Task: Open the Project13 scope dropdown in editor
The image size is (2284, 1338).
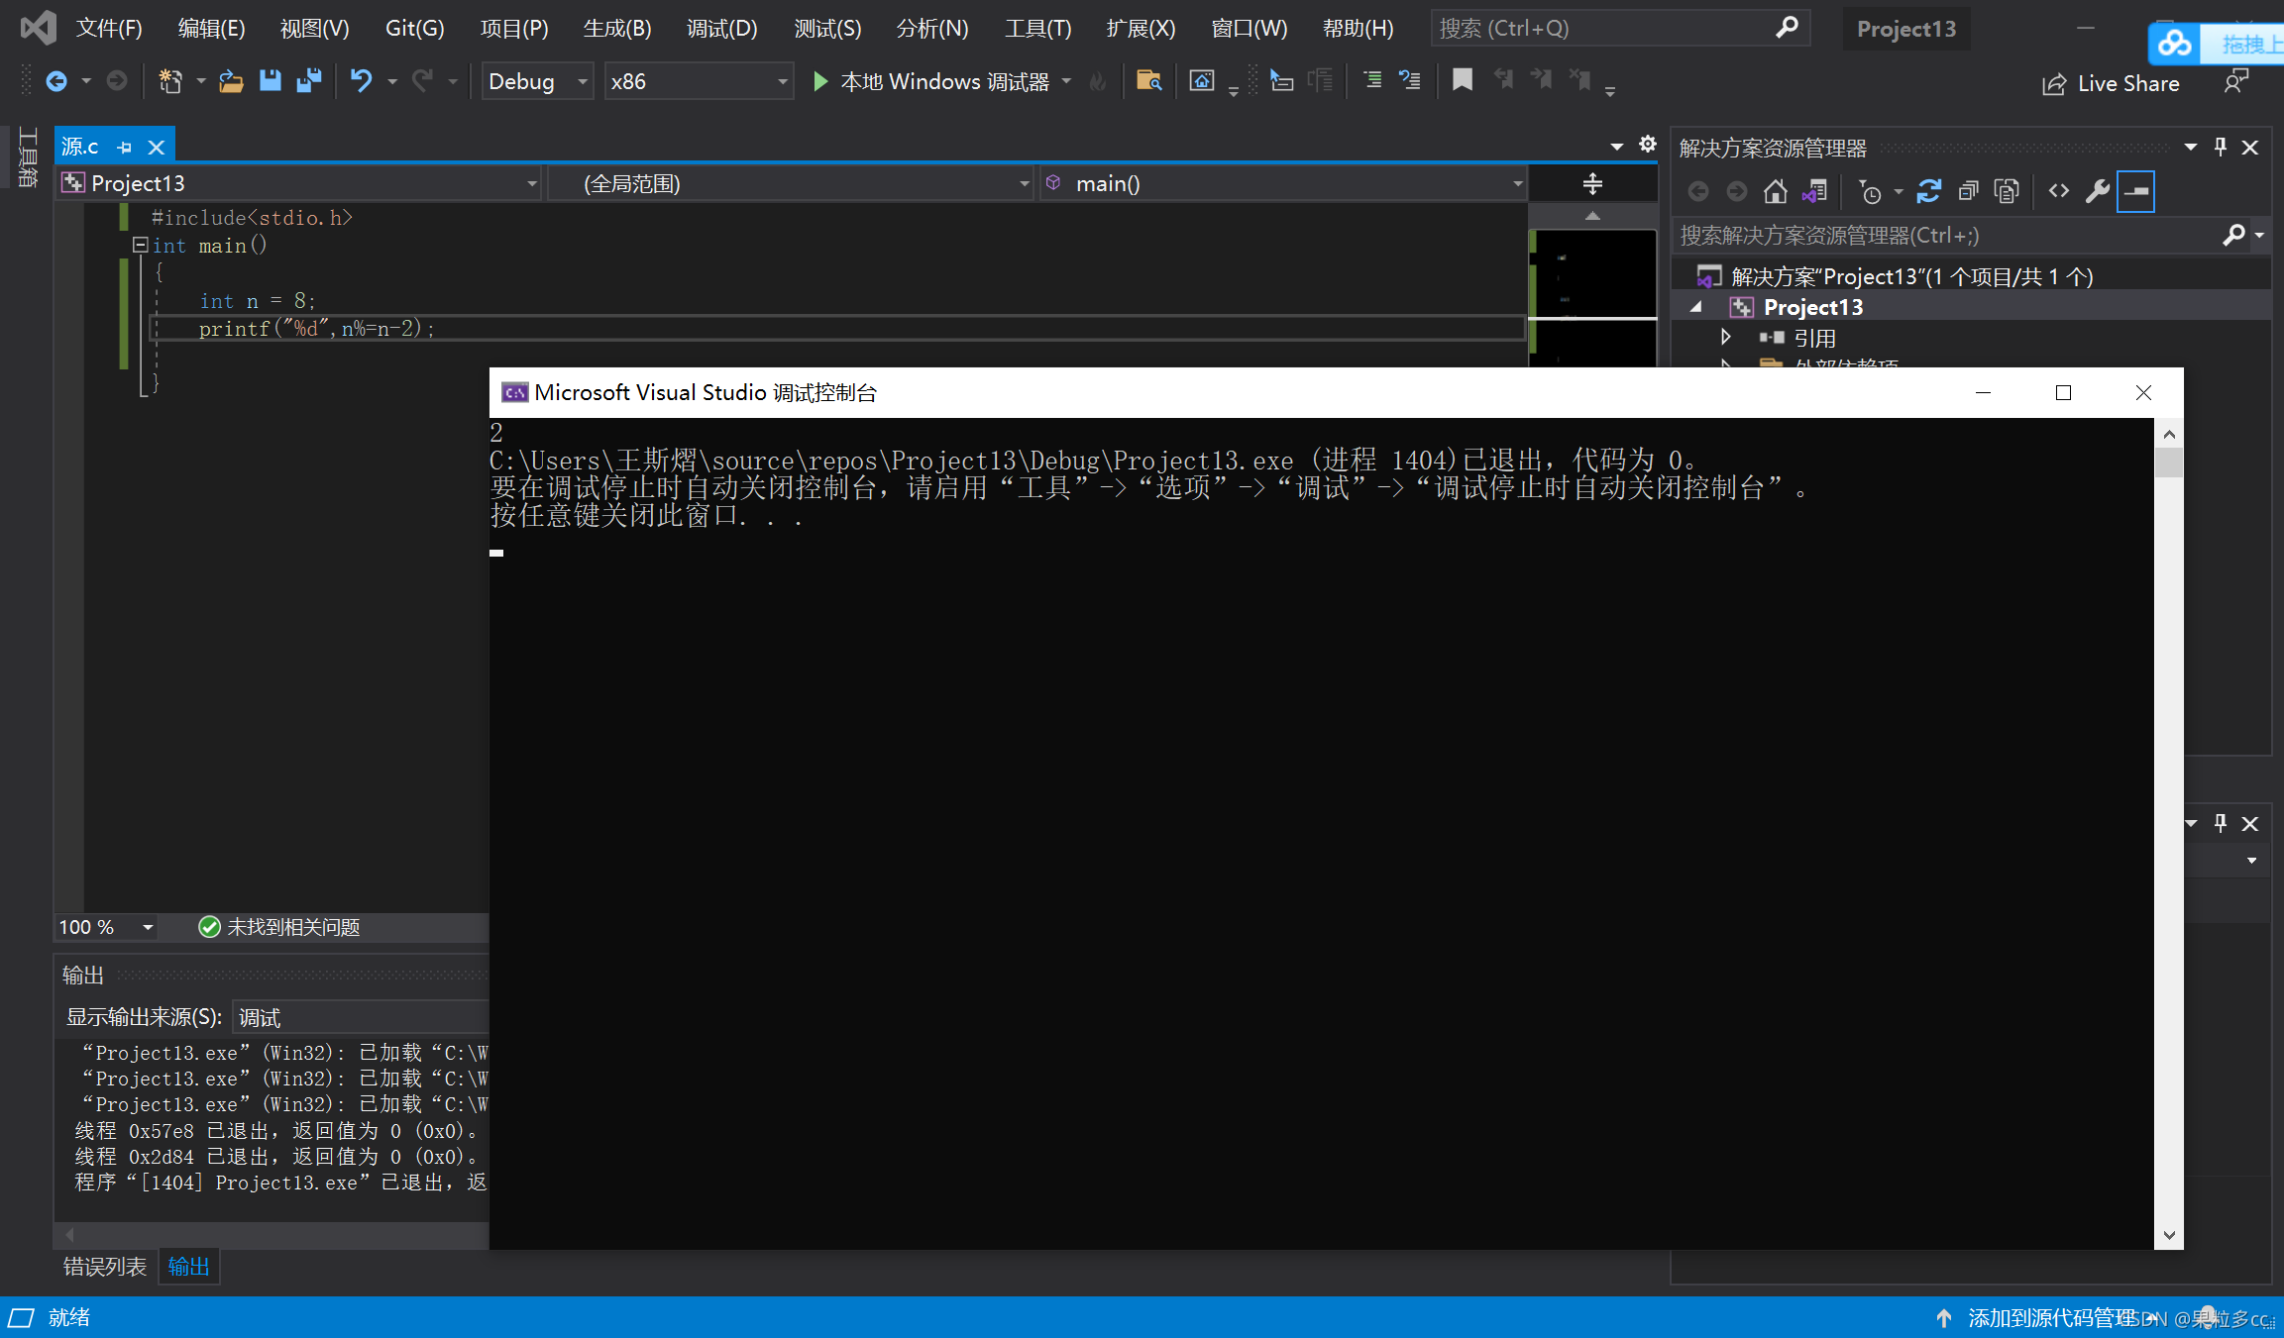Action: (299, 183)
